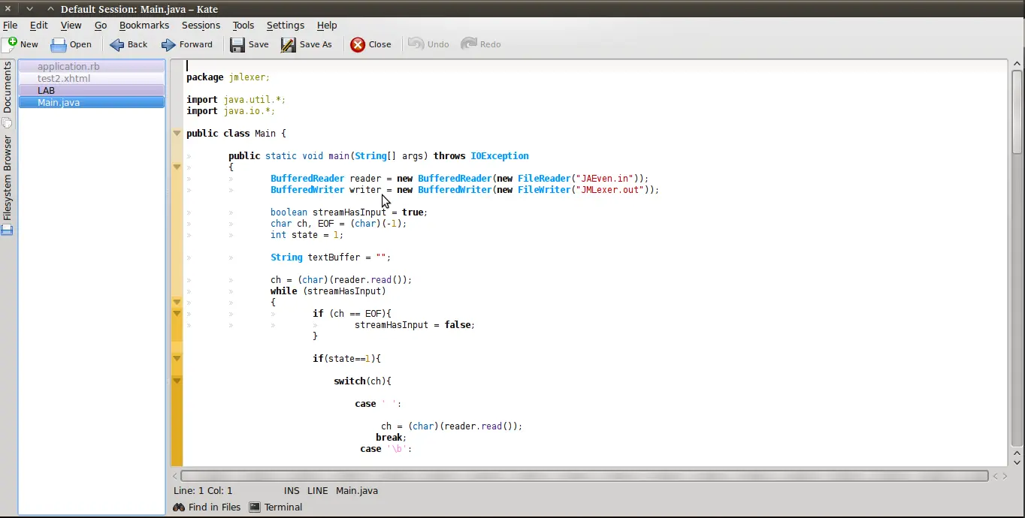Viewport: 1025px width, 518px height.
Task: Open the Find in Files tool view
Action: [x=207, y=507]
